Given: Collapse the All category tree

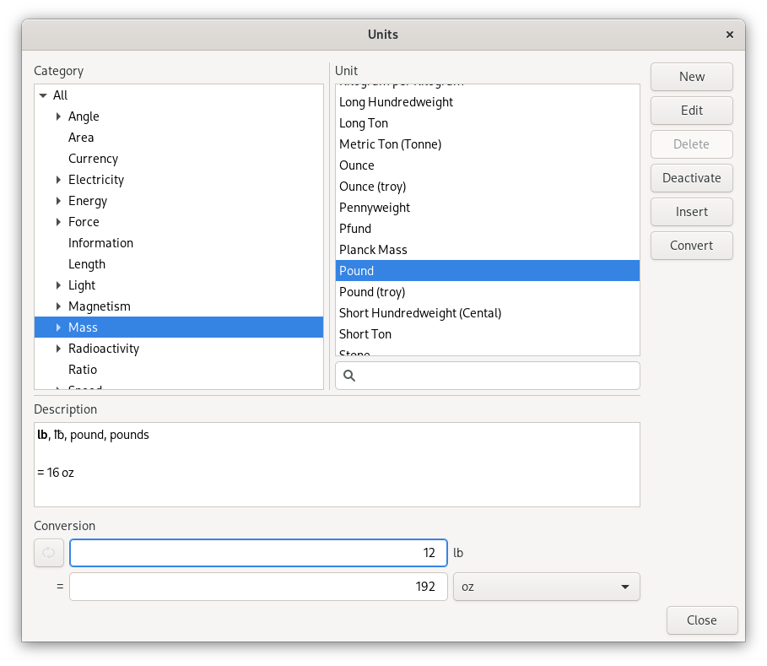Looking at the screenshot, I should (43, 95).
